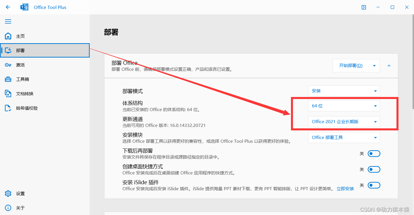Open the command window icon in title bar
Viewport: 414px width, 215px height.
[x=364, y=7]
